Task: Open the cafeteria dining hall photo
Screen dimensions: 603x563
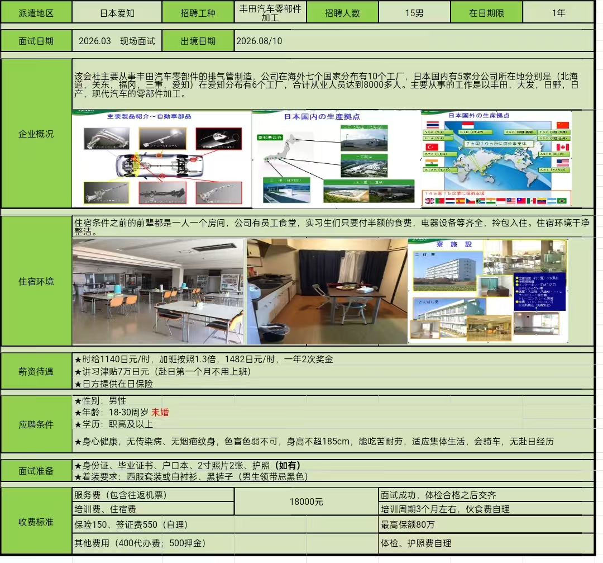Action: click(158, 291)
